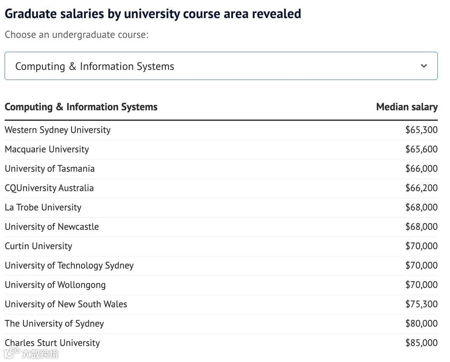The width and height of the screenshot is (450, 362).
Task: Click the Median salary column header
Action: [407, 107]
